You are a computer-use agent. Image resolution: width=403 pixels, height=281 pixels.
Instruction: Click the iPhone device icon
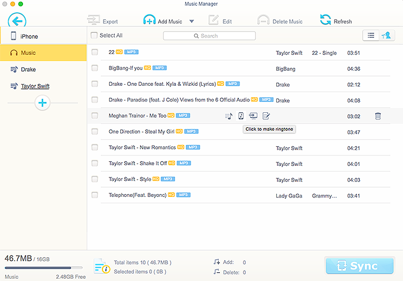tap(13, 36)
